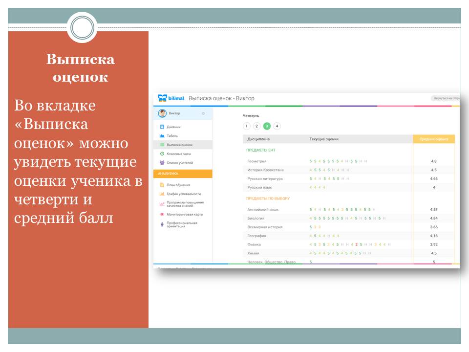Select the Выписка оценок menu item

(x=179, y=145)
